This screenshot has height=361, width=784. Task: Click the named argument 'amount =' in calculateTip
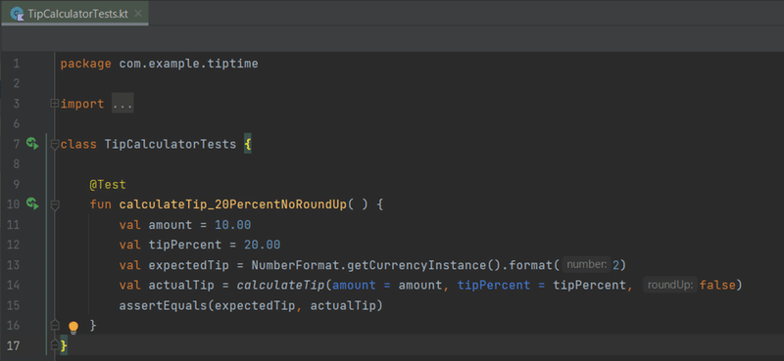(361, 285)
